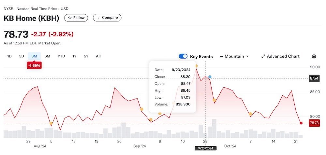This screenshot has height=155, width=326.
Task: Click the red current price endpoint dot
Action: [301, 123]
